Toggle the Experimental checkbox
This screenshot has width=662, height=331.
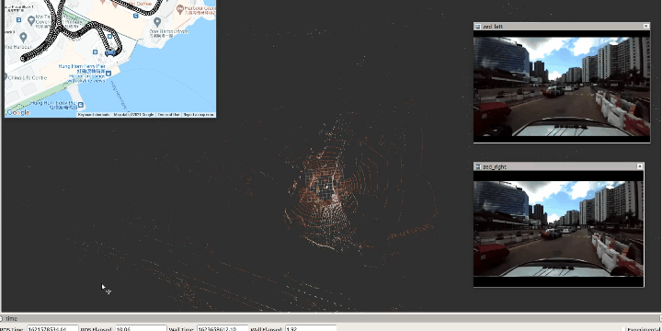pos(623,329)
